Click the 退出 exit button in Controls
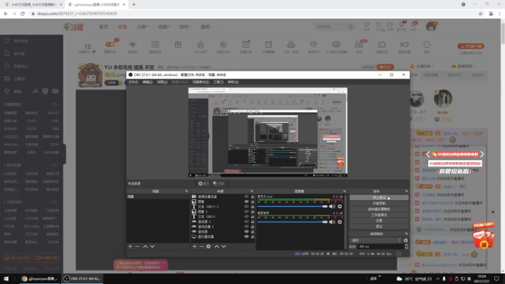Image resolution: width=505 pixels, height=284 pixels. (x=379, y=227)
